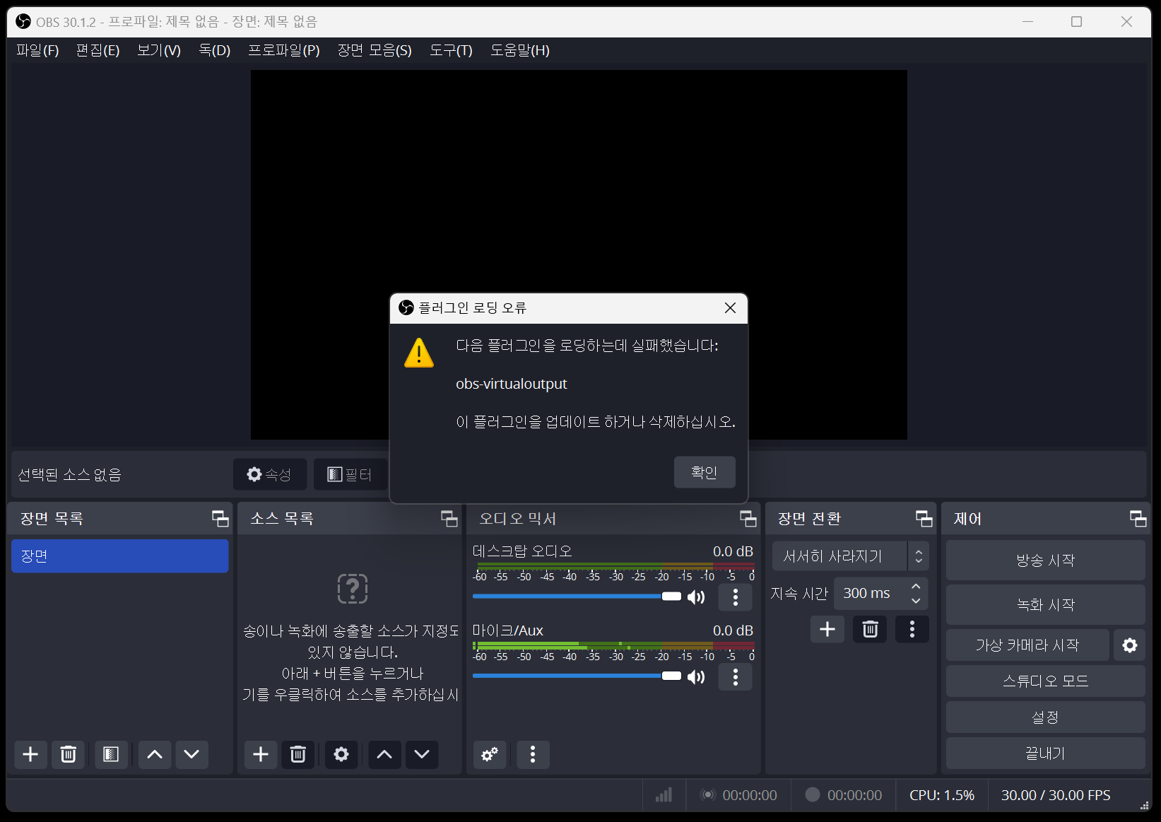The height and width of the screenshot is (822, 1161).
Task: Mute 마이크/Aux with the speaker icon
Action: [696, 677]
